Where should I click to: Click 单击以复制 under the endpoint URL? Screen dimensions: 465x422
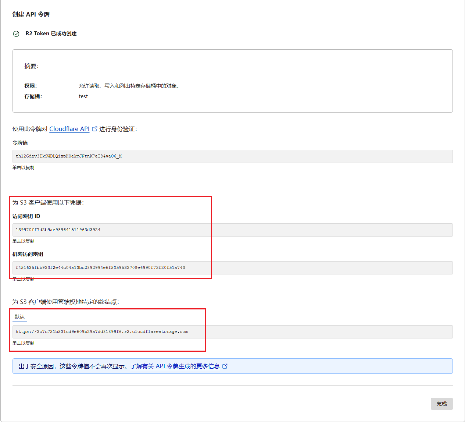coord(24,343)
